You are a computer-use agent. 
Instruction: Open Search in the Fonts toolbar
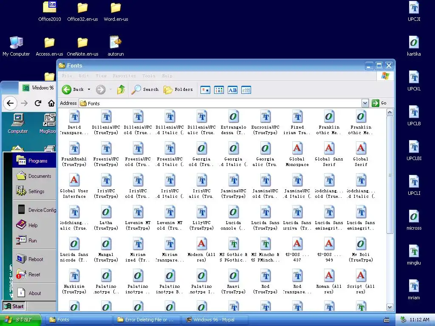144,90
